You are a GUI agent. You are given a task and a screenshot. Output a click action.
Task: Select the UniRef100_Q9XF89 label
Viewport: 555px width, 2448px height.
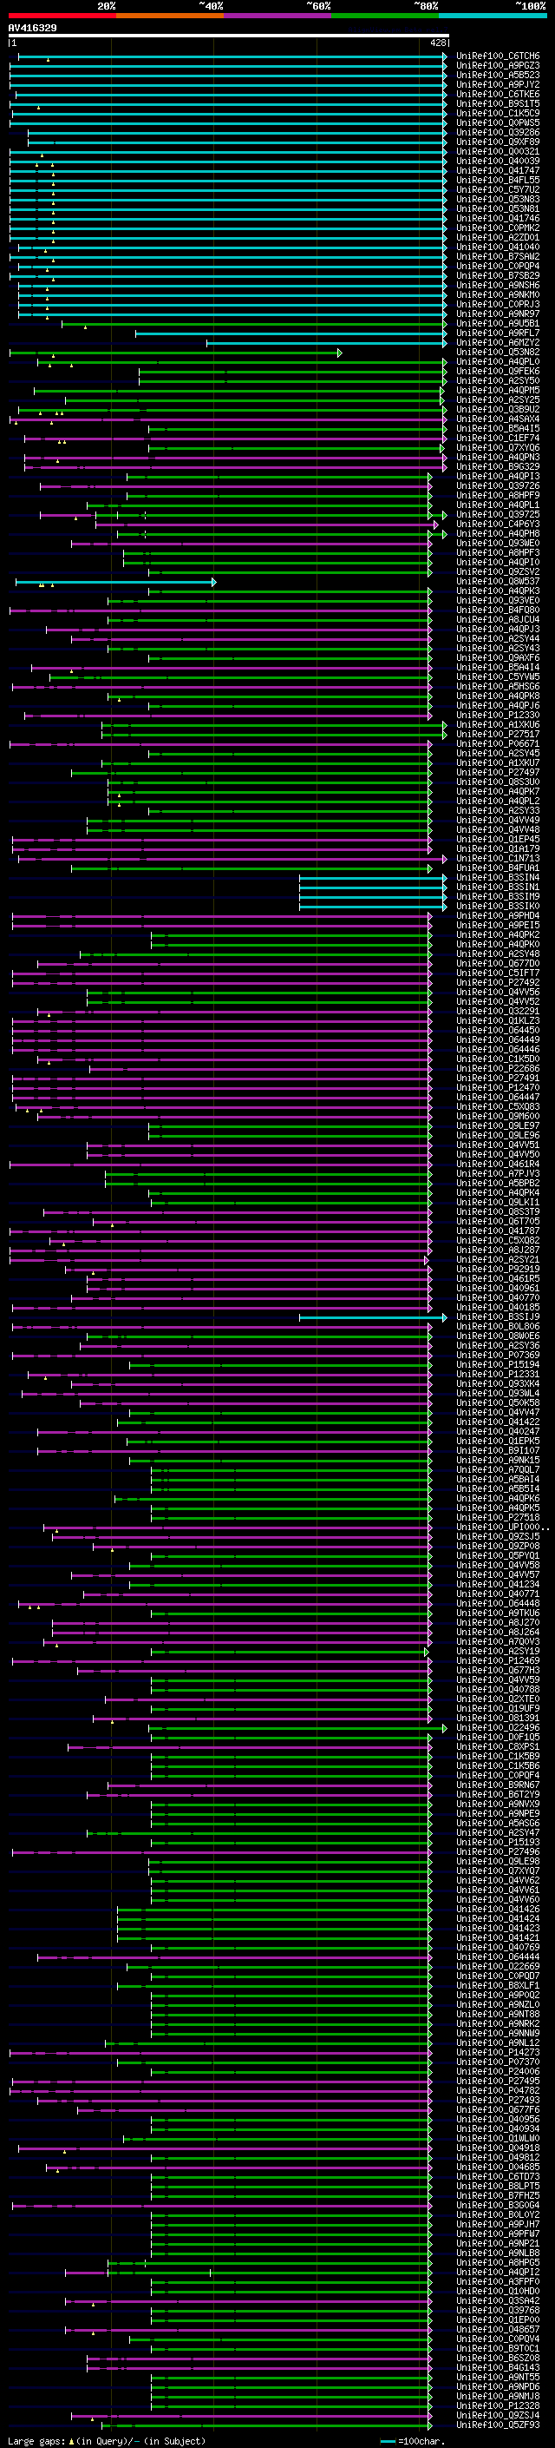pos(498,142)
